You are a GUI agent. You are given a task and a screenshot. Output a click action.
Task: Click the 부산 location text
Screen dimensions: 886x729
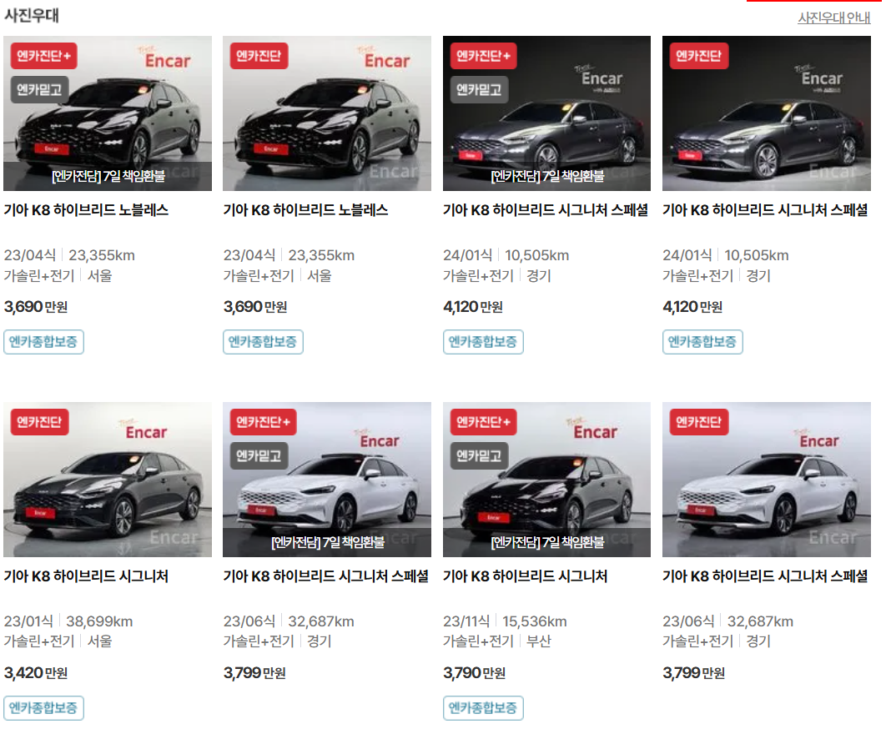tap(538, 641)
